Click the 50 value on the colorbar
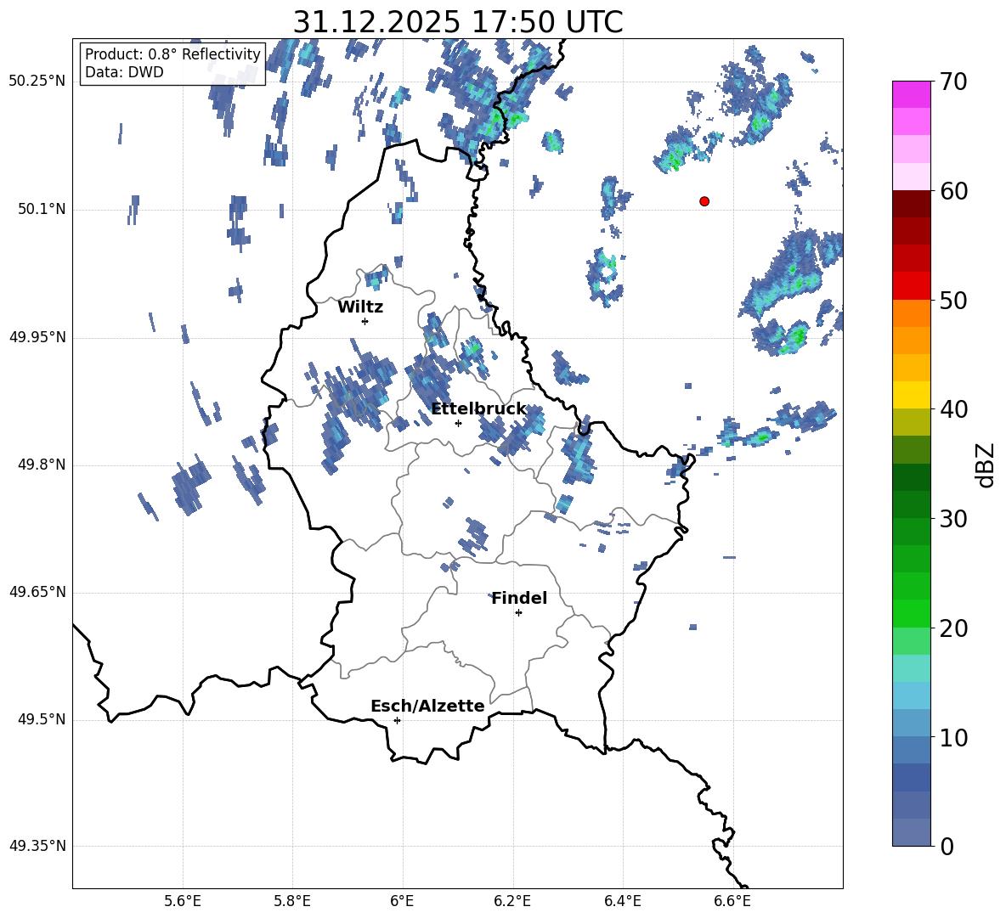Viewport: 1006px width, 918px height. [953, 301]
